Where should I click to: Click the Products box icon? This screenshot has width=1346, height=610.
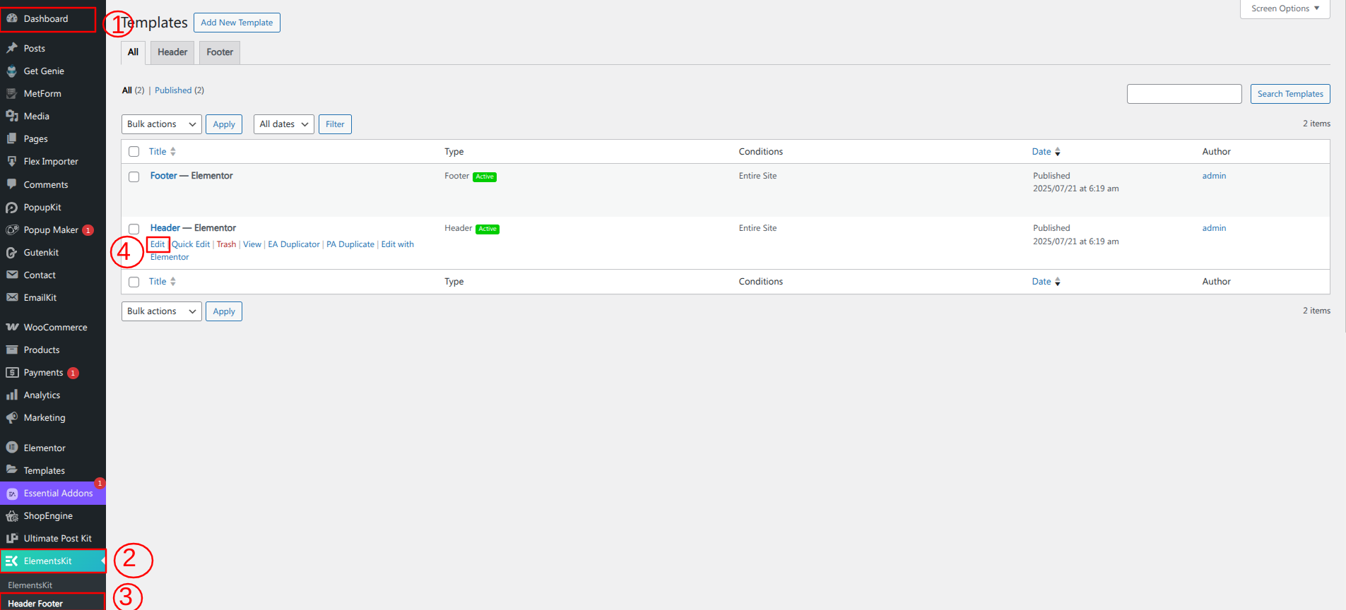click(12, 349)
